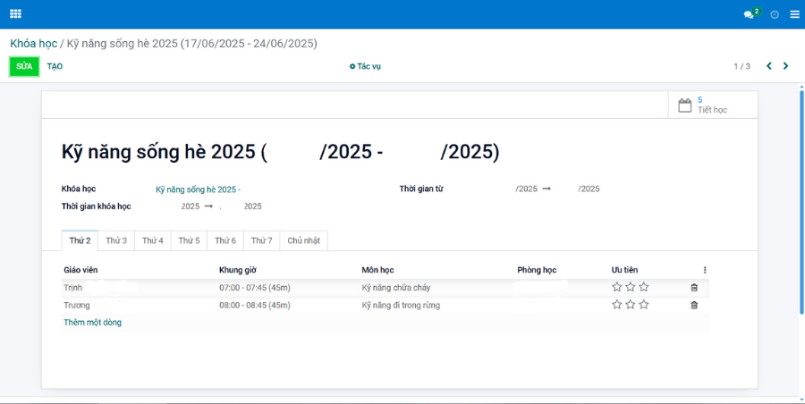The height and width of the screenshot is (404, 805).
Task: Expand the Tác vụ actions dropdown
Action: click(365, 66)
